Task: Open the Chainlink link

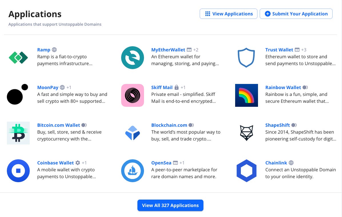Action: click(x=276, y=163)
